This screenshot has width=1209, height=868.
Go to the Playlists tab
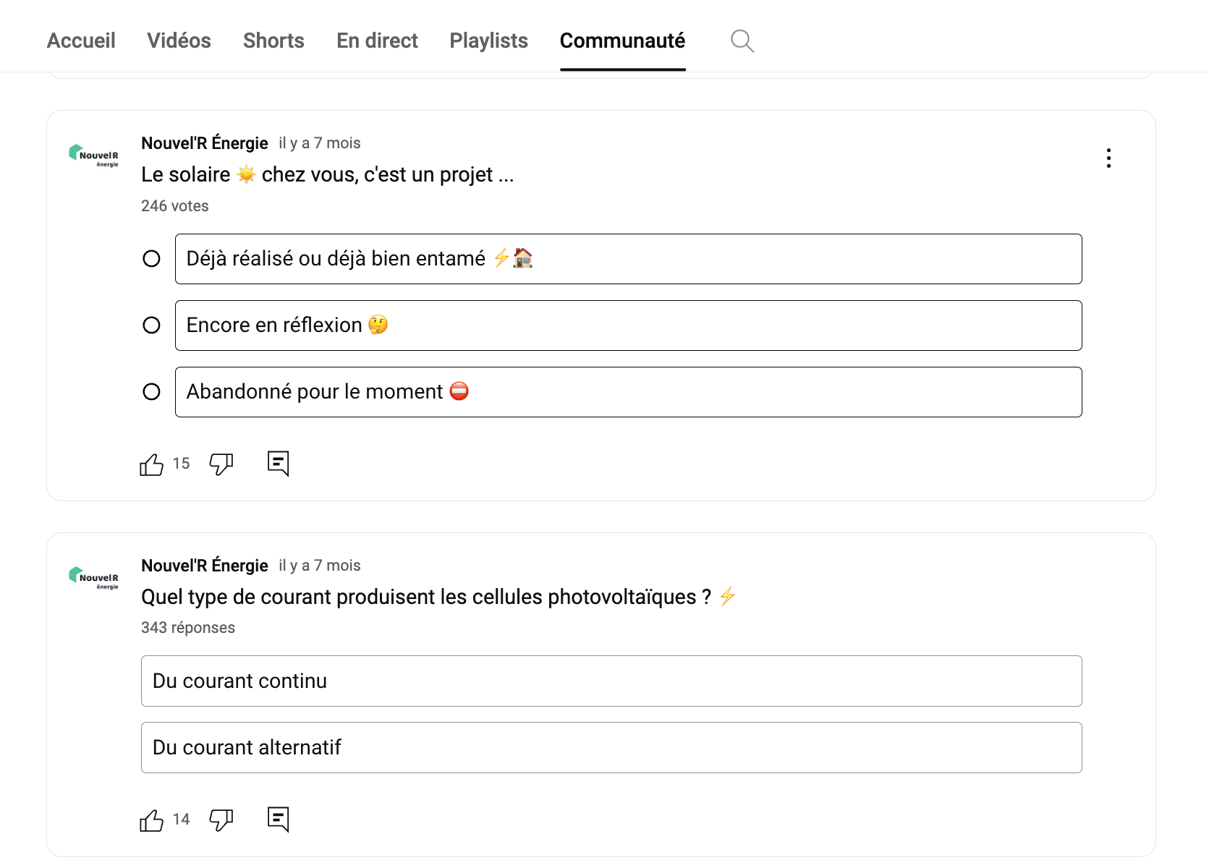[x=488, y=41]
